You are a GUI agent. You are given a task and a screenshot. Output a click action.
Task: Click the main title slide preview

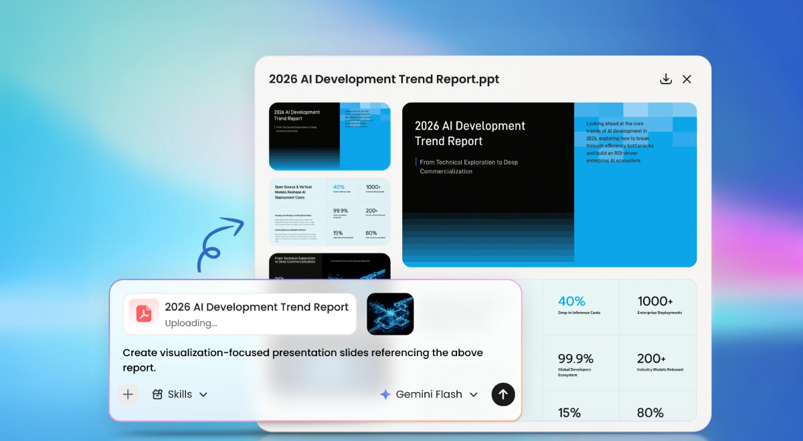(x=549, y=184)
